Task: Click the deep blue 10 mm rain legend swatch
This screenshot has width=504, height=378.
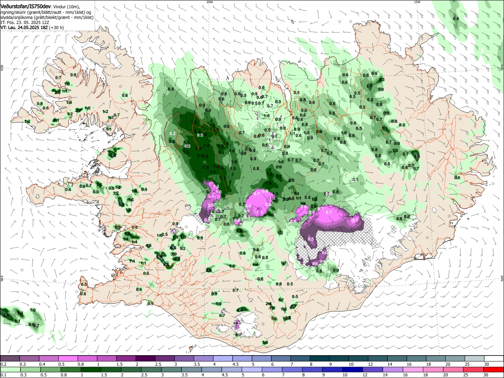Action: [352, 369]
